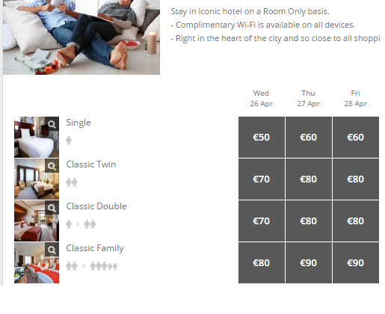
Task: Open the Classic Family room name link
Action: click(x=95, y=248)
